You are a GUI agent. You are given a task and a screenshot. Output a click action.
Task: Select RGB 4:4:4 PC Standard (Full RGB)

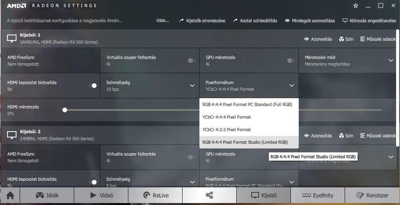tap(249, 104)
